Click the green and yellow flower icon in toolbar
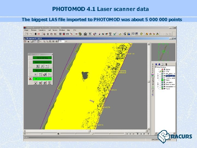 80,34
